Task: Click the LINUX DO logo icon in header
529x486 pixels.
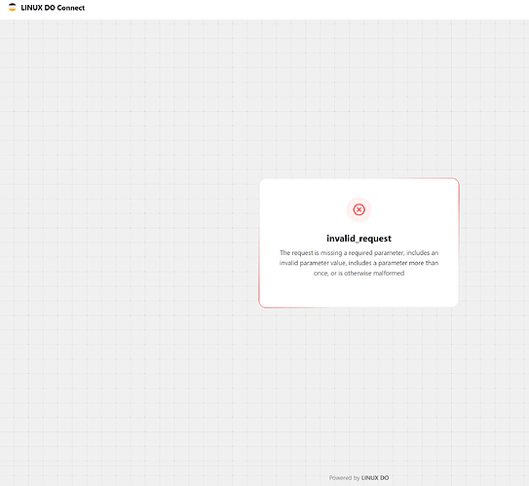Action: click(x=12, y=8)
